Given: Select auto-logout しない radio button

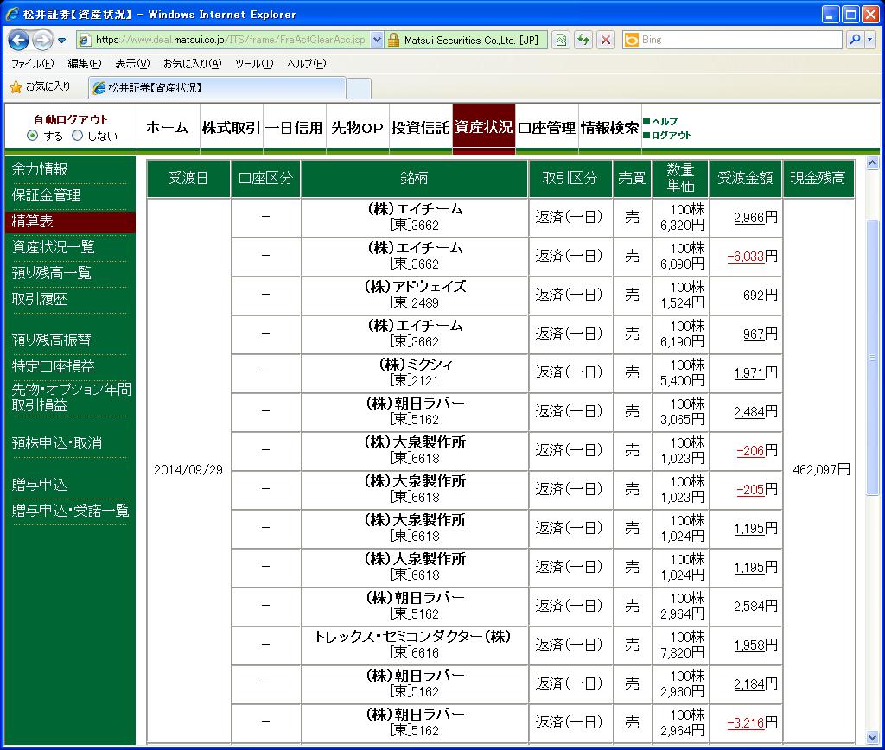Looking at the screenshot, I should 77,136.
